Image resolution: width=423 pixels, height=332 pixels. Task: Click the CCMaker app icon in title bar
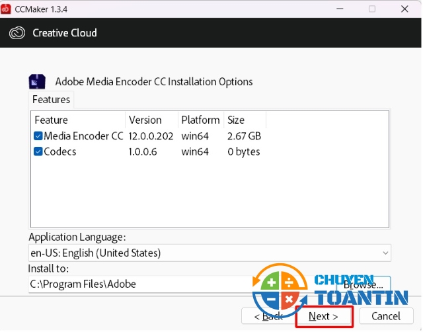point(6,9)
